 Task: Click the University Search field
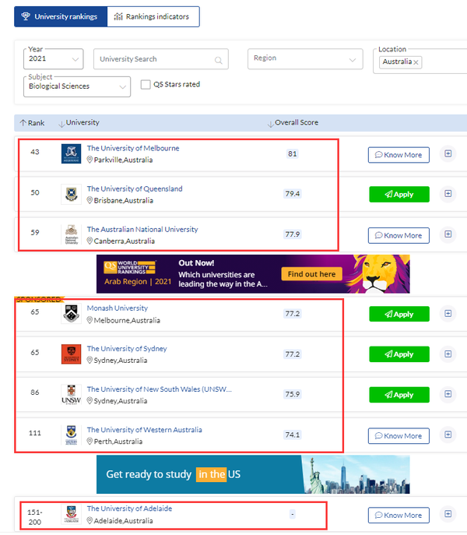click(160, 59)
